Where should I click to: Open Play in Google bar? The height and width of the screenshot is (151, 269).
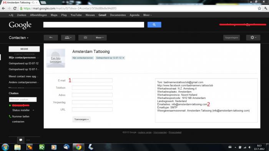[x=64, y=15]
